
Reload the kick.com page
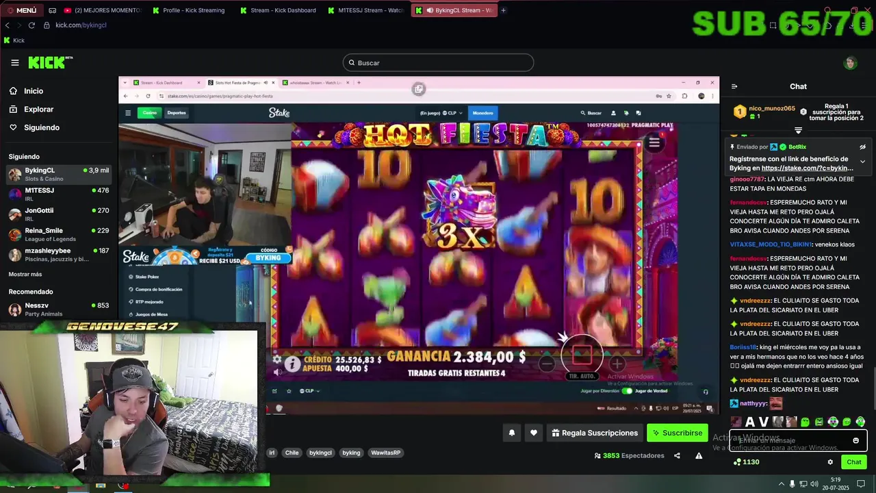(x=31, y=25)
